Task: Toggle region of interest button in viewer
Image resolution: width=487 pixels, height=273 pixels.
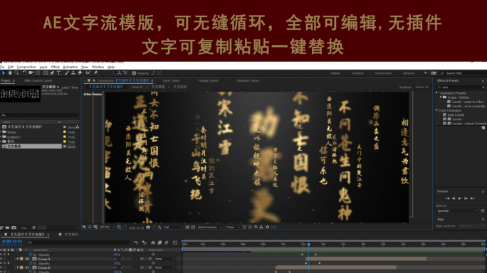Action: (x=187, y=227)
